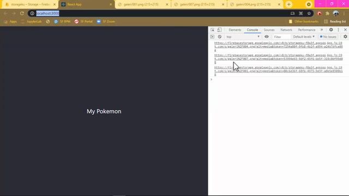Open a new browser tab with plus button

click(x=288, y=4)
